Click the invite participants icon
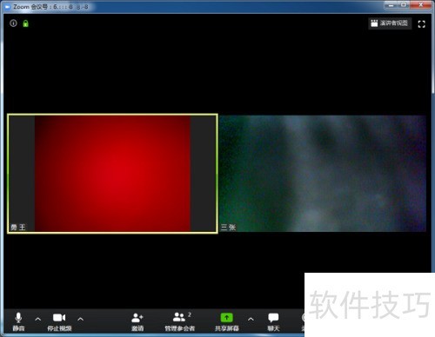The width and height of the screenshot is (435, 337). click(x=137, y=321)
